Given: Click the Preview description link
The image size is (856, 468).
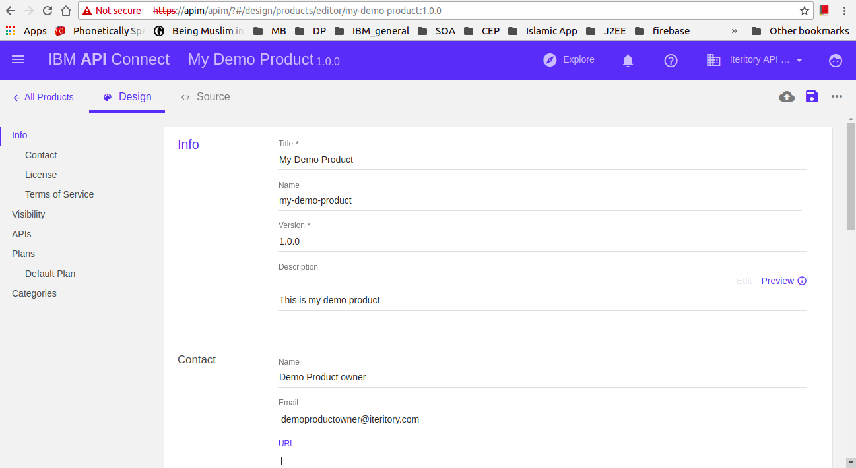Looking at the screenshot, I should click(777, 281).
